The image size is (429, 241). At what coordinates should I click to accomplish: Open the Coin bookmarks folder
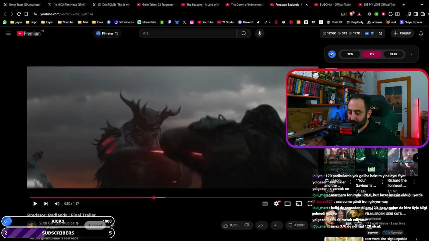click(97, 22)
